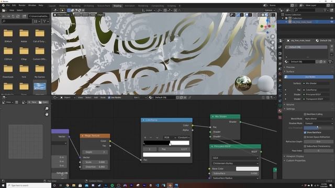This screenshot has height=188, width=335.
Task: Click the Use Nodes button in properties
Action: click(x=309, y=77)
